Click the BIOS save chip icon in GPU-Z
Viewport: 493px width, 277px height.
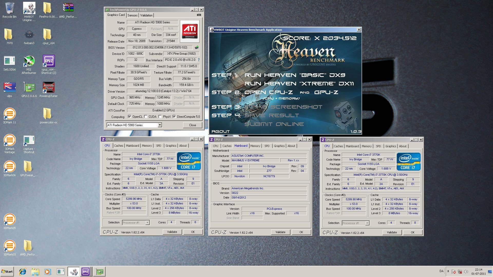[x=197, y=47]
